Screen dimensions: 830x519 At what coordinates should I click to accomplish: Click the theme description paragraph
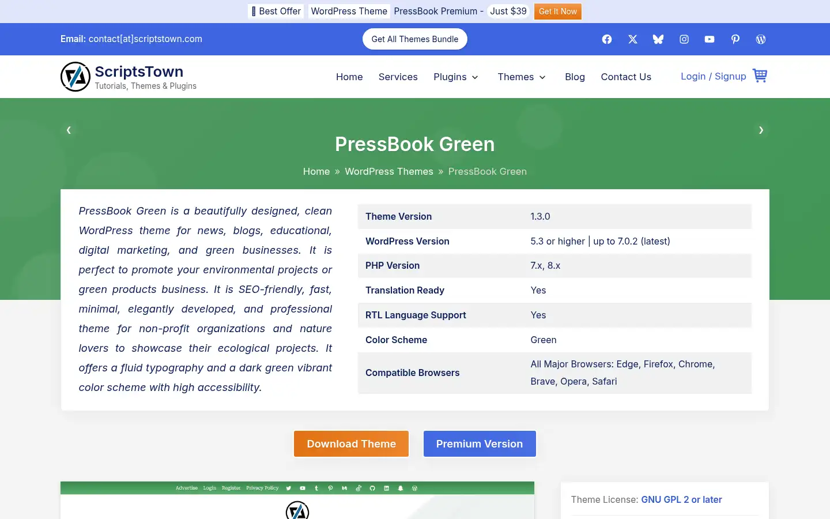(x=205, y=299)
